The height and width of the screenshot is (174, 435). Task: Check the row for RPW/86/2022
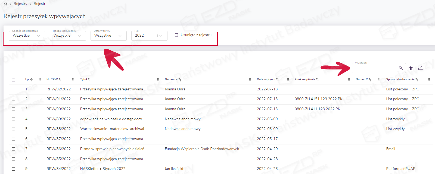click(13, 149)
